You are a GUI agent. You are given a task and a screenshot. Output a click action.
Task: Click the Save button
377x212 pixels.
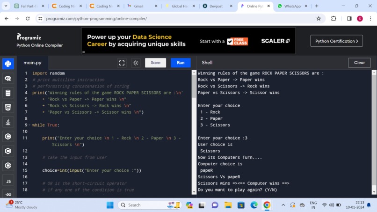pyautogui.click(x=155, y=63)
